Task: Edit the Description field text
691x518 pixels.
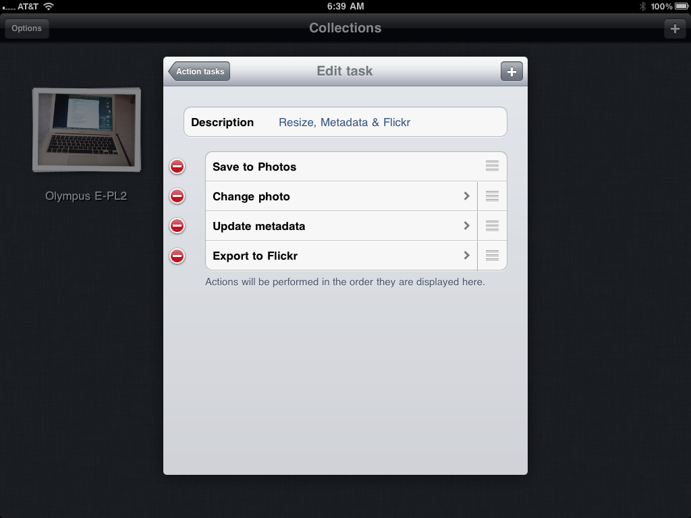Action: click(344, 122)
